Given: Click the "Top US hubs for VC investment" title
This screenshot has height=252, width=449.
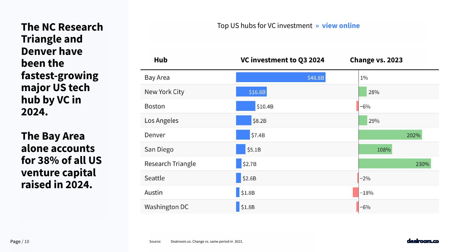Looking at the screenshot, I should pyautogui.click(x=265, y=26).
